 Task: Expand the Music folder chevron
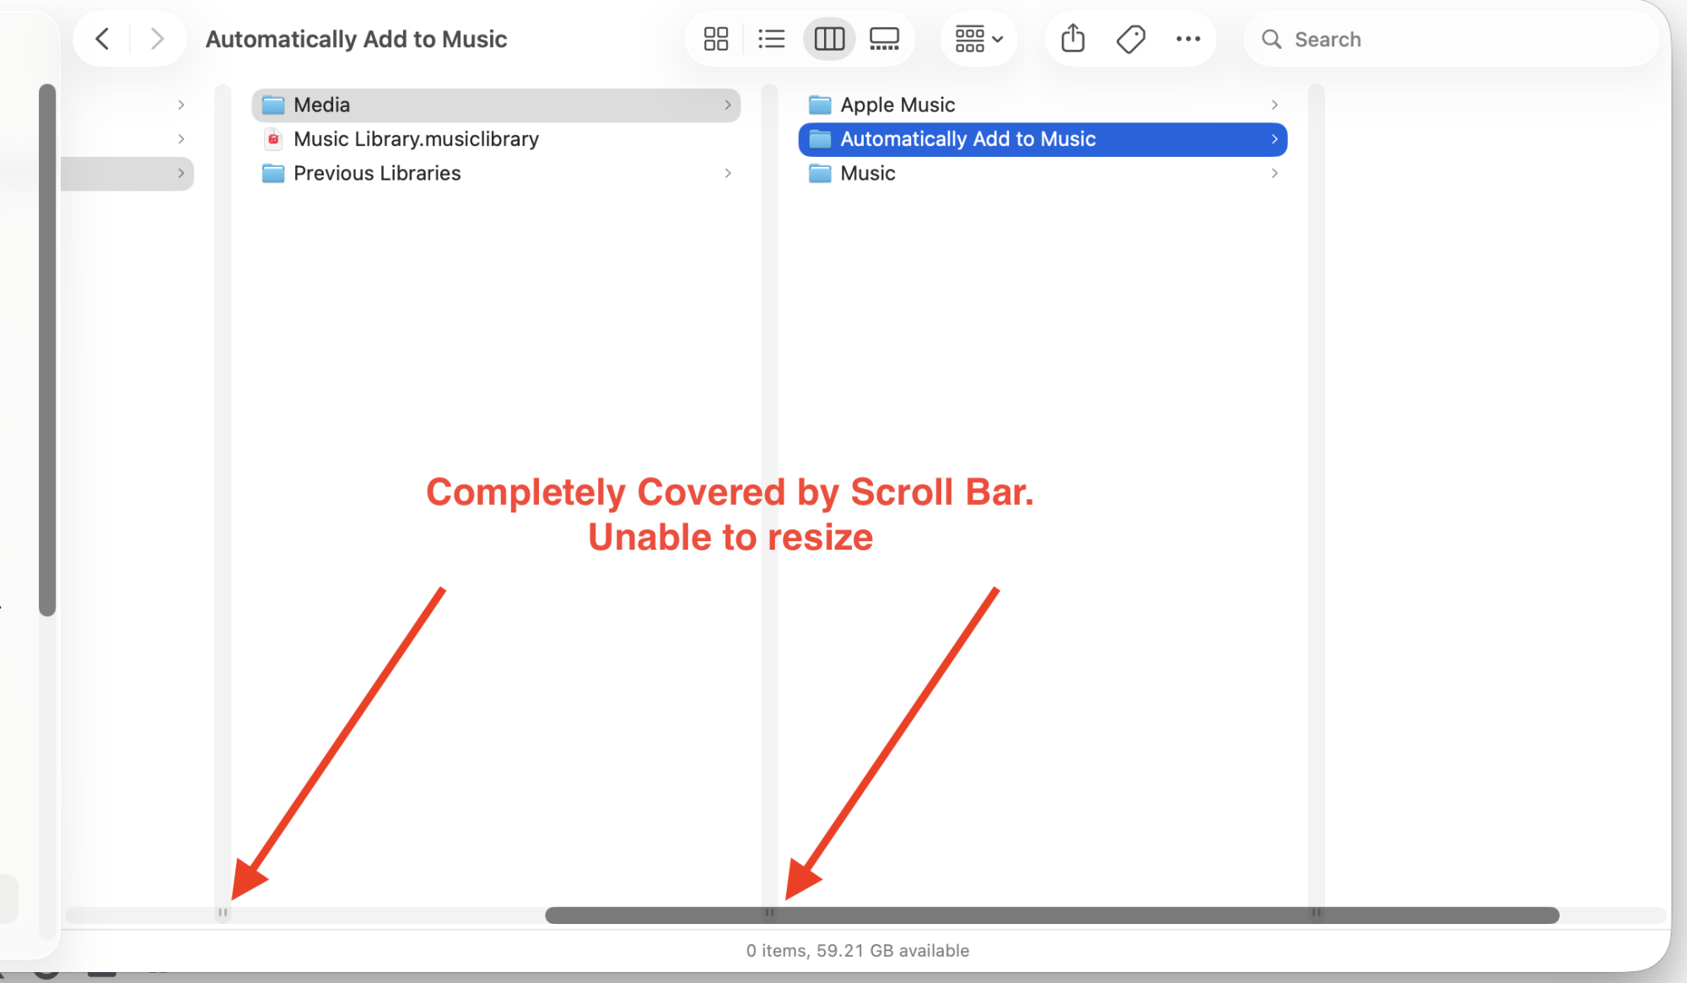click(1275, 173)
